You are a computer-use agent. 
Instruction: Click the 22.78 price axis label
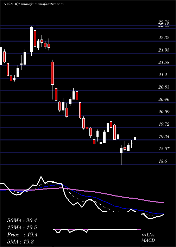pyautogui.click(x=165, y=23)
